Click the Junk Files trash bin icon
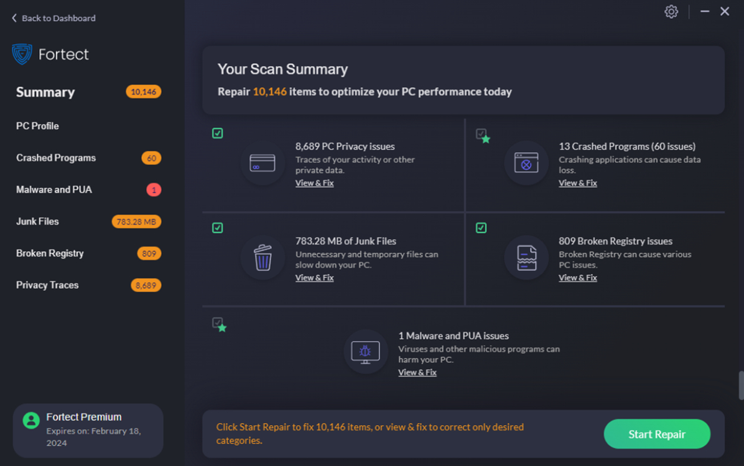Image resolution: width=744 pixels, height=466 pixels. coord(263,258)
